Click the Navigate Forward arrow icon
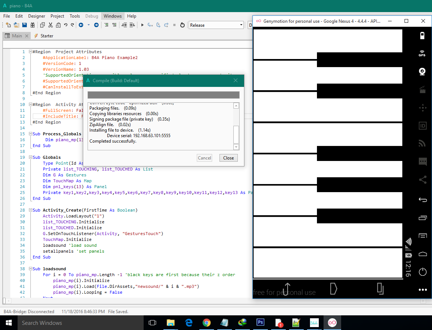The height and width of the screenshot is (330, 432). tap(96, 25)
